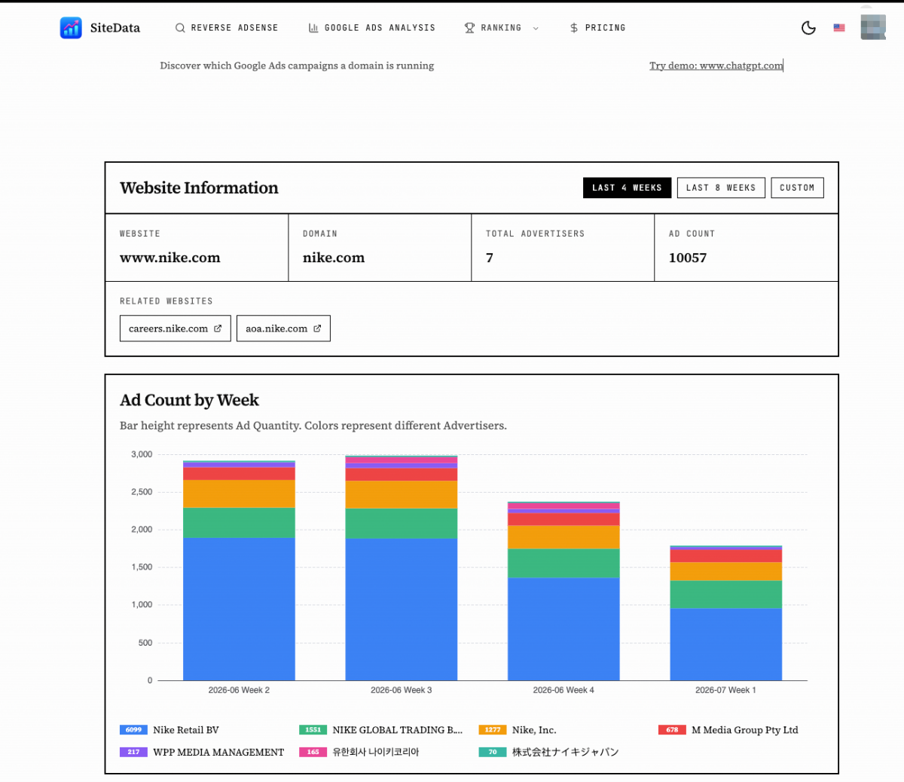The height and width of the screenshot is (782, 904).
Task: Toggle M Media Group red legend swatch
Action: [672, 730]
